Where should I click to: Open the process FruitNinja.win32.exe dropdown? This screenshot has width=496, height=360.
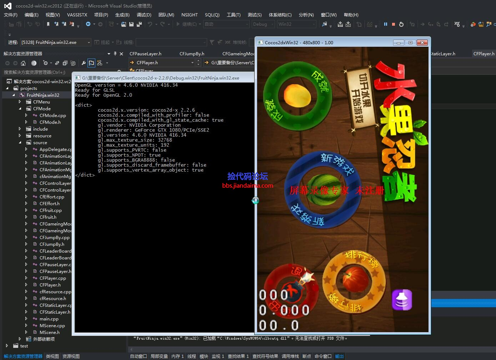click(89, 42)
